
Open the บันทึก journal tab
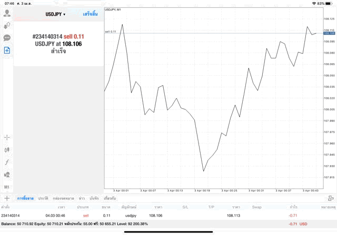point(94,198)
